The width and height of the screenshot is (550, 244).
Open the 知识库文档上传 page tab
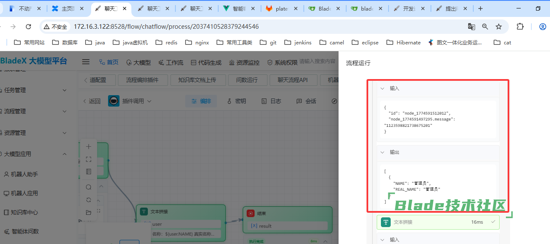(x=197, y=80)
